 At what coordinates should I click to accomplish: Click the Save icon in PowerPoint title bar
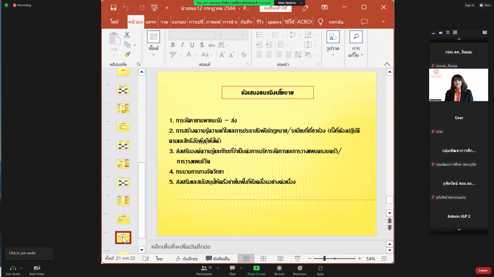113,7
